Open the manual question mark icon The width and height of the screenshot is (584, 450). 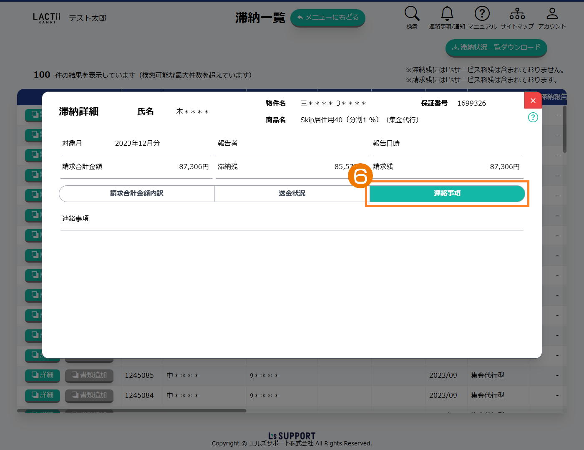pyautogui.click(x=482, y=14)
